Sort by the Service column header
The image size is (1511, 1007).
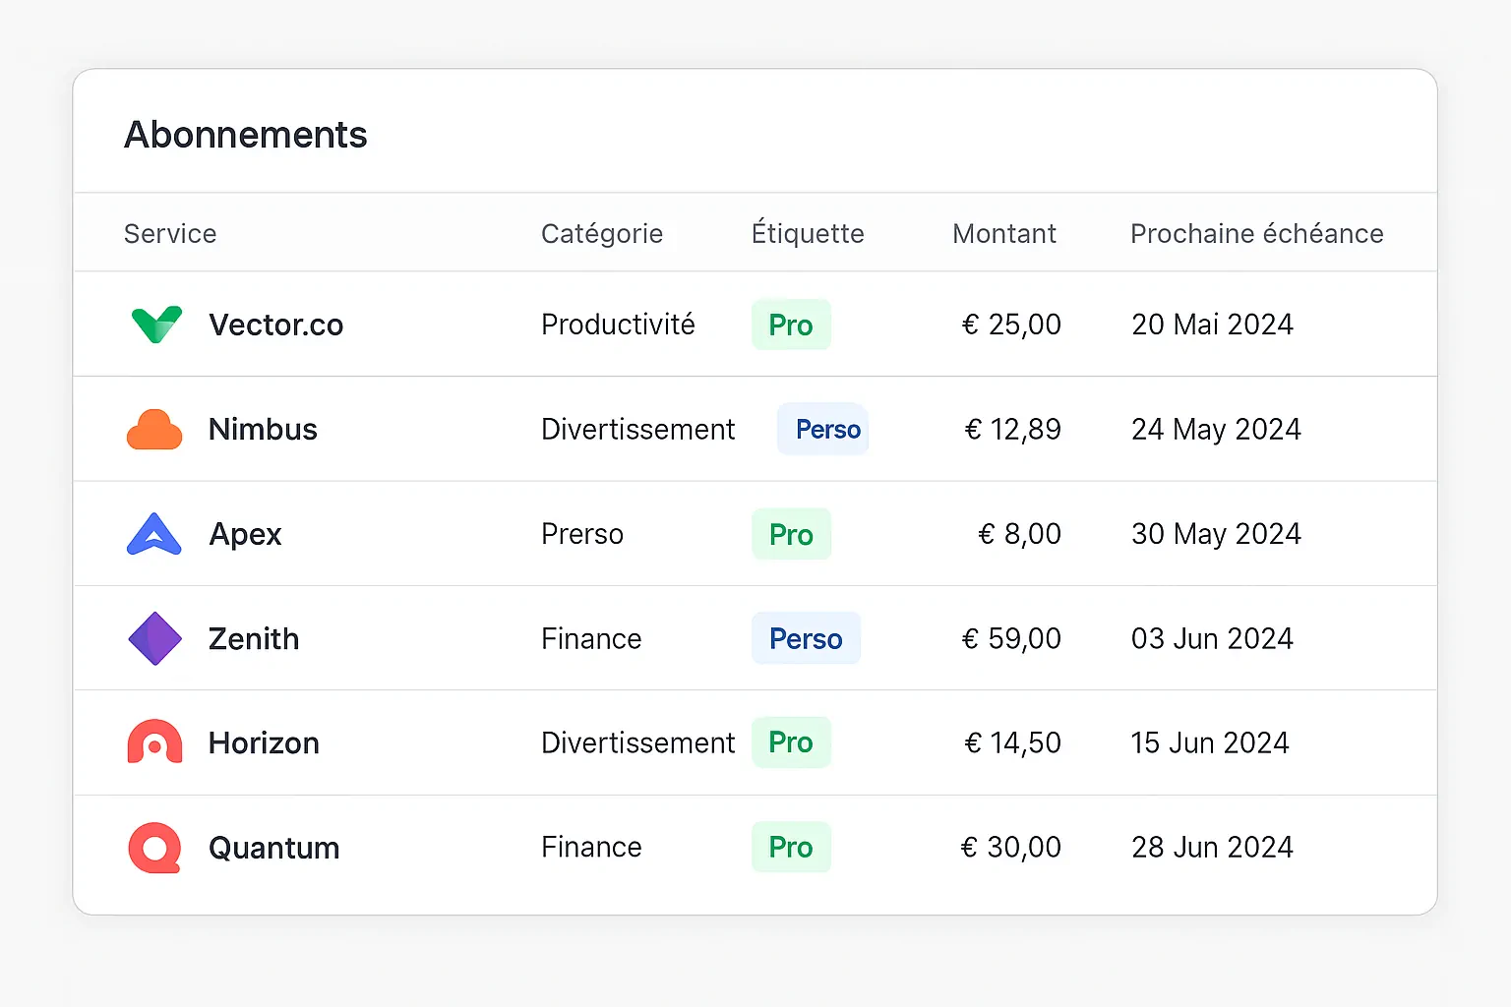(170, 234)
